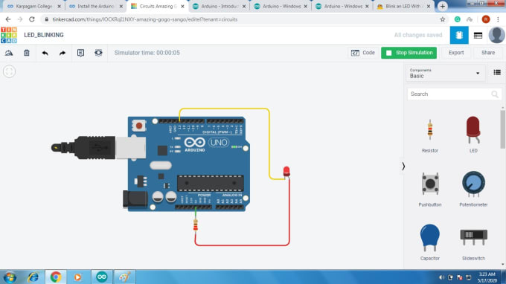Viewport: 506px width, 284px height.
Task: Click the red LED on canvas
Action: (x=286, y=172)
